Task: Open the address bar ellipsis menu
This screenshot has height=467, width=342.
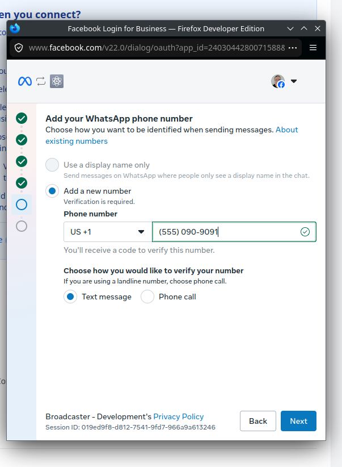Action: click(293, 48)
